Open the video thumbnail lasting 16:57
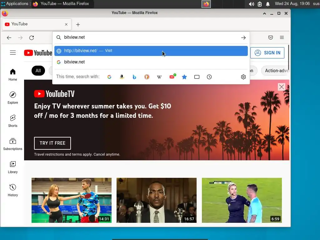Viewport: 320px width, 240px height. (x=157, y=200)
